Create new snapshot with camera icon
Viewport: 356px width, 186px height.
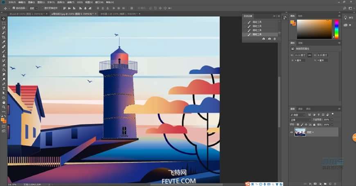[269, 39]
